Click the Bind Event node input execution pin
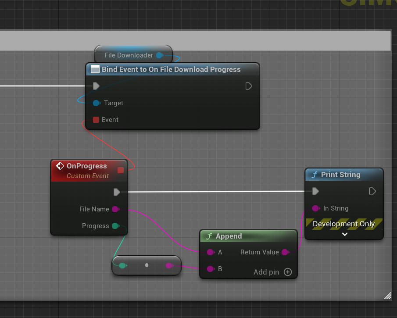 pyautogui.click(x=96, y=86)
